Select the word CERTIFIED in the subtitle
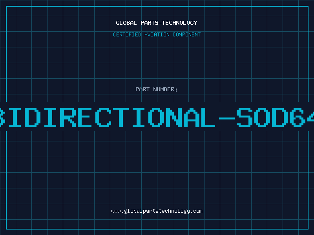314x235 pixels. pyautogui.click(x=127, y=34)
